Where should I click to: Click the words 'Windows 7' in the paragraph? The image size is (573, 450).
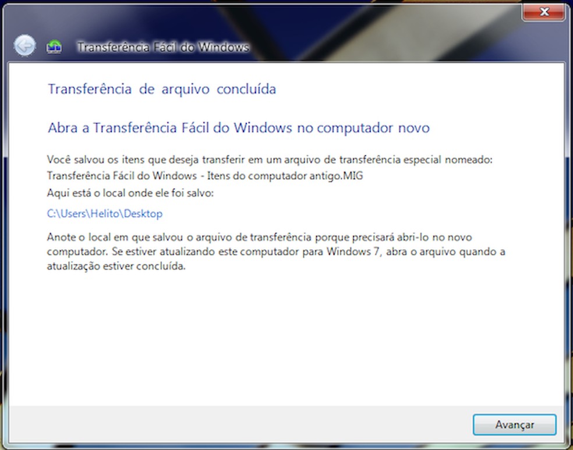(353, 251)
